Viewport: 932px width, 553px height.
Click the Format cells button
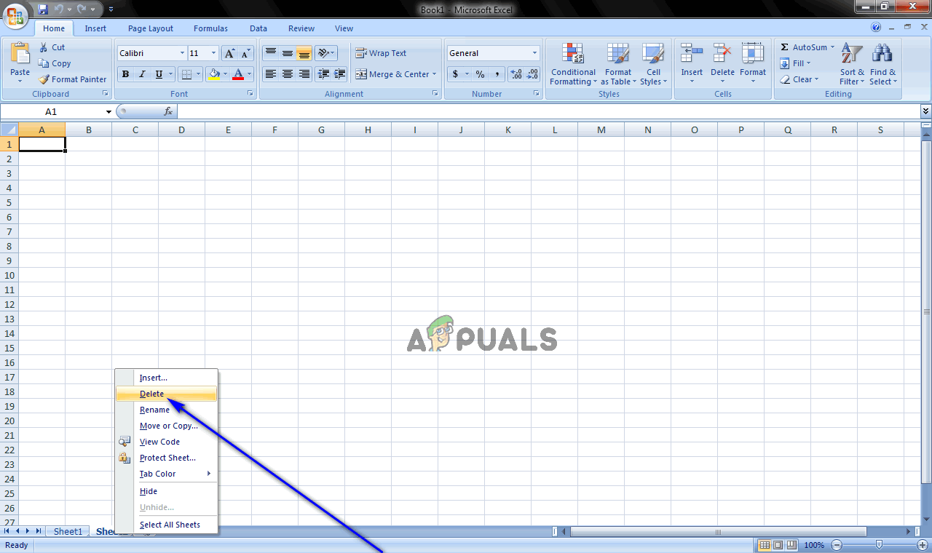[753, 64]
